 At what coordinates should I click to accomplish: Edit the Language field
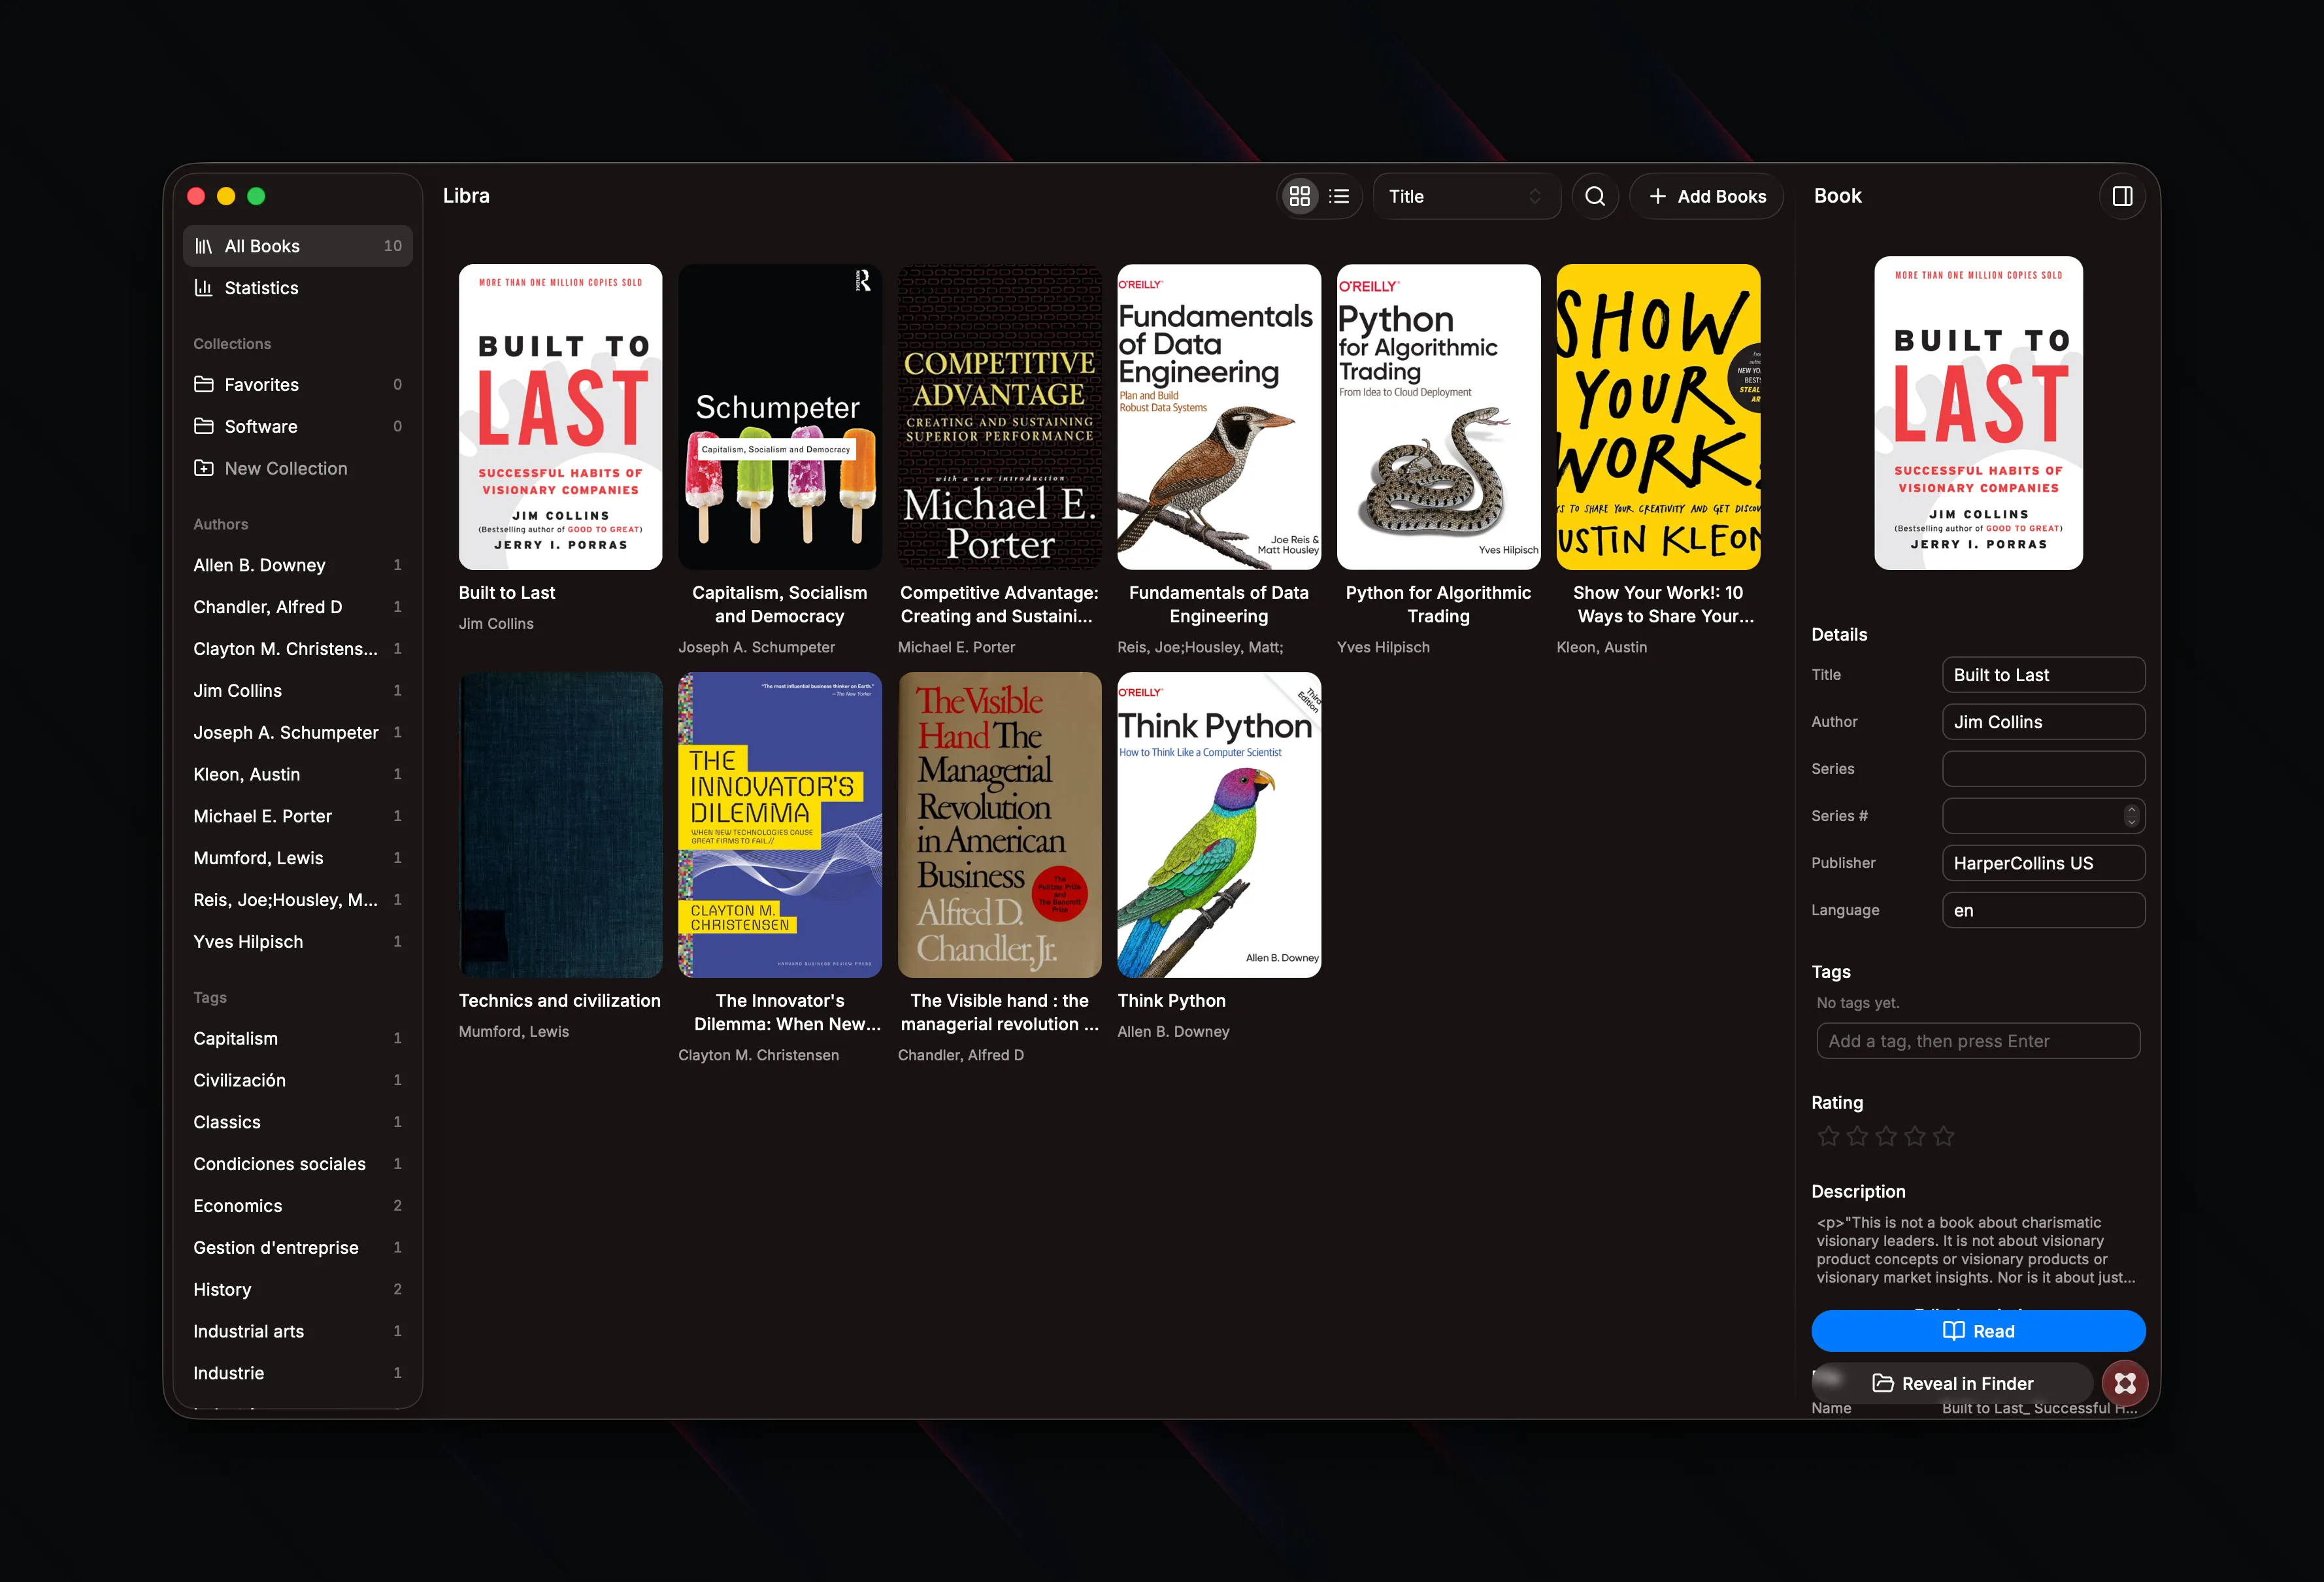(x=2043, y=910)
